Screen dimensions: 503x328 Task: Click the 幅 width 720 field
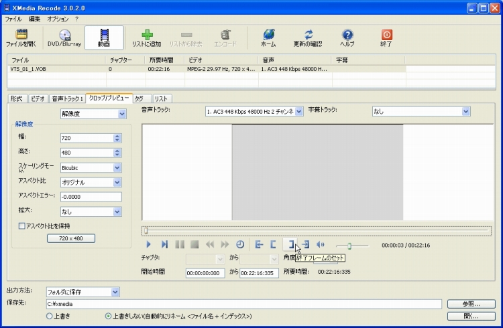click(x=87, y=138)
